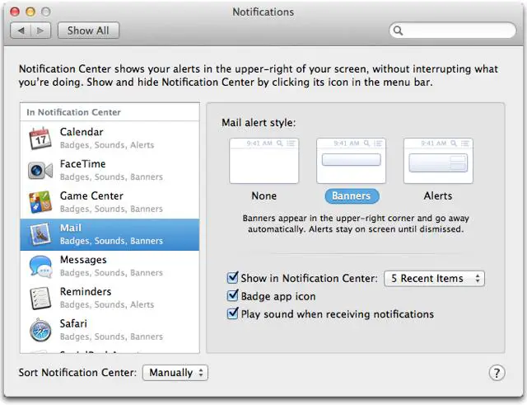Viewport: 527px width, 405px height.
Task: Click the Calendar app icon
Action: [40, 138]
